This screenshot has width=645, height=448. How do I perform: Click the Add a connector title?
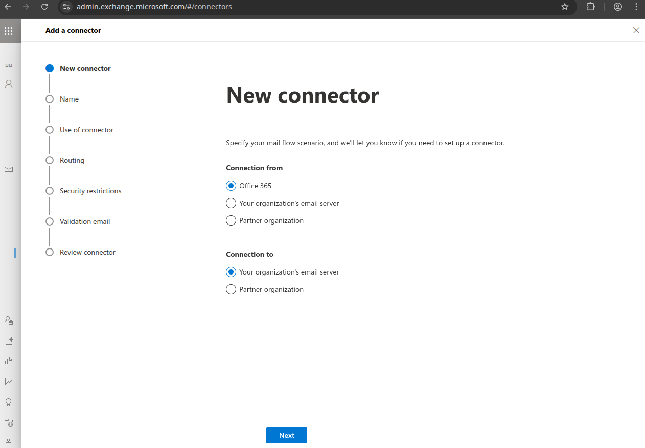click(x=73, y=30)
